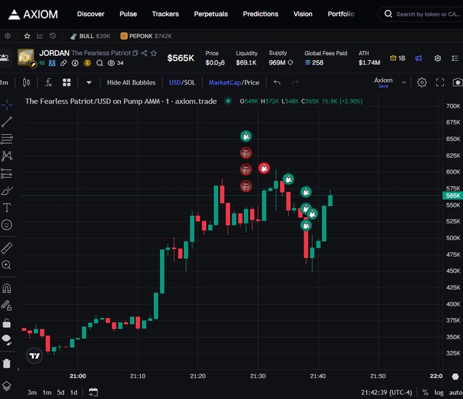Enter fullscreen chart mode
The height and width of the screenshot is (399, 463).
coord(440,82)
